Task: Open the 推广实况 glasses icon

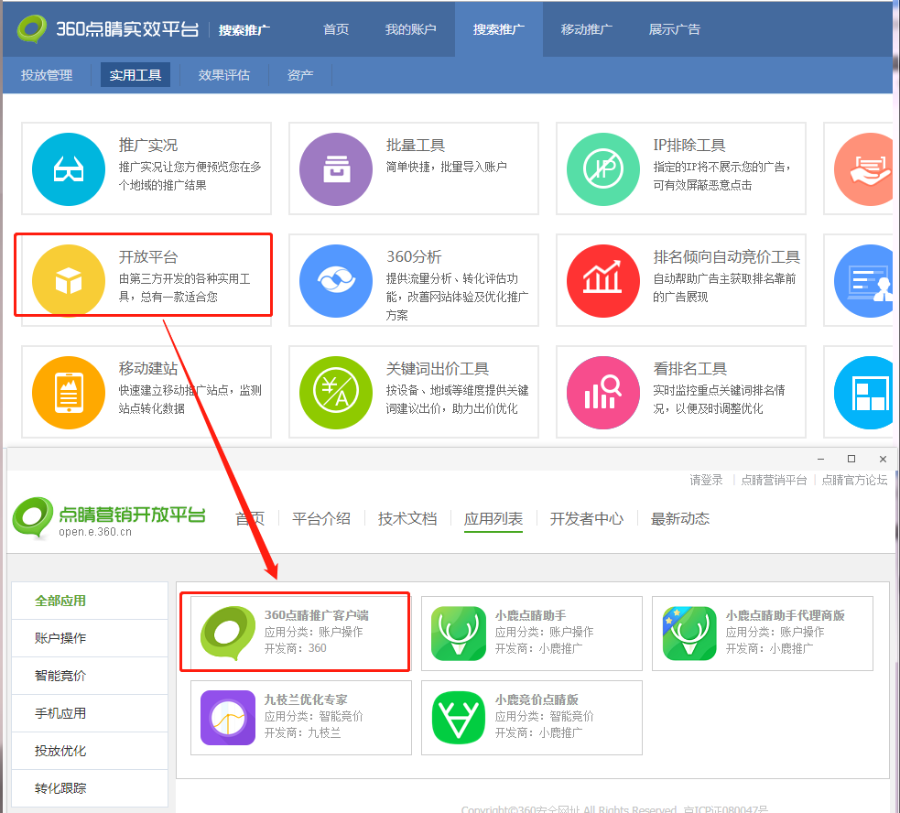Action: tap(69, 169)
